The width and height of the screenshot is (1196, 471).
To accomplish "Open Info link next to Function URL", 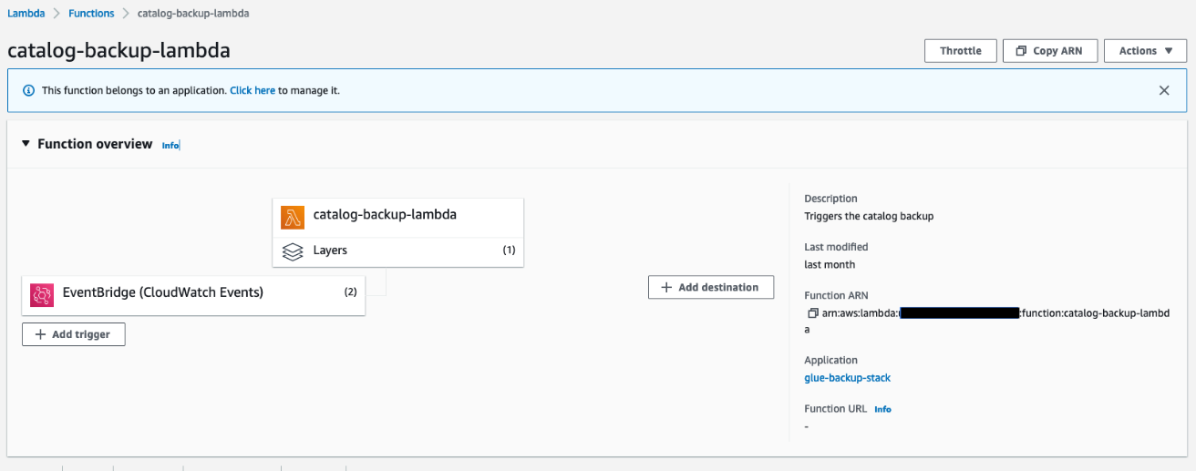I will tap(882, 410).
